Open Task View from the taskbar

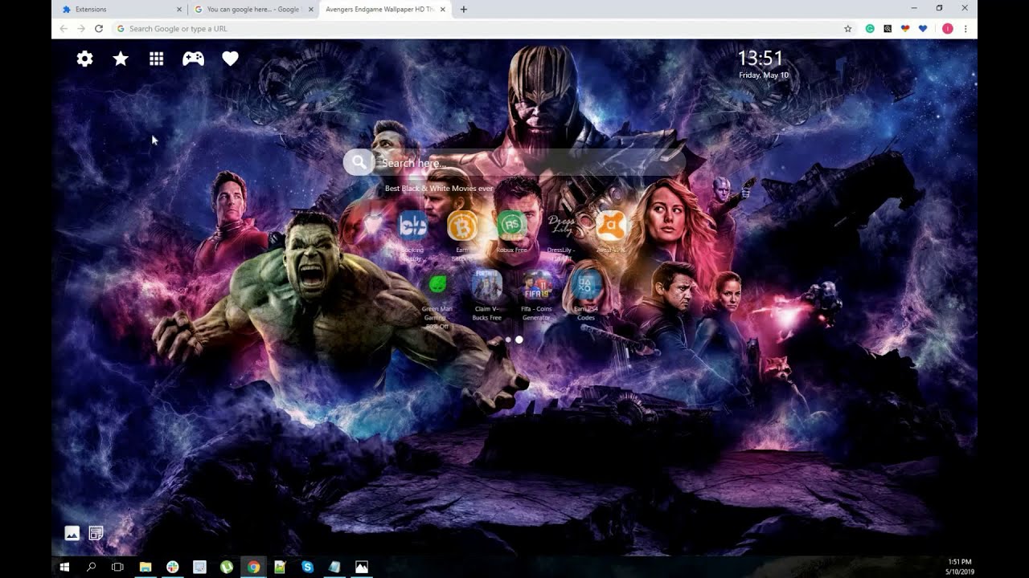(117, 567)
